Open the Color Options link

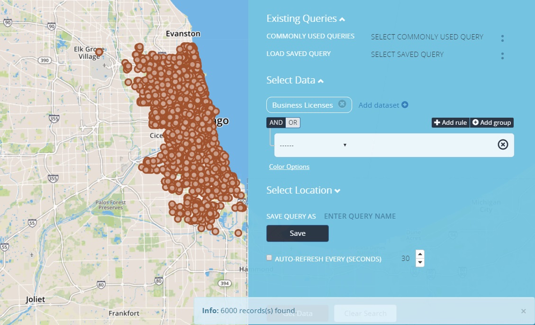click(x=289, y=167)
